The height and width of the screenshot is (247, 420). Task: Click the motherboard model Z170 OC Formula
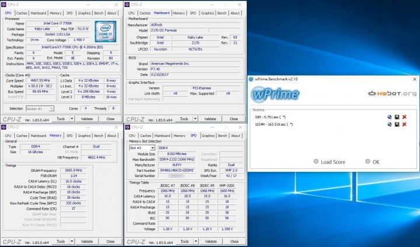(x=178, y=30)
